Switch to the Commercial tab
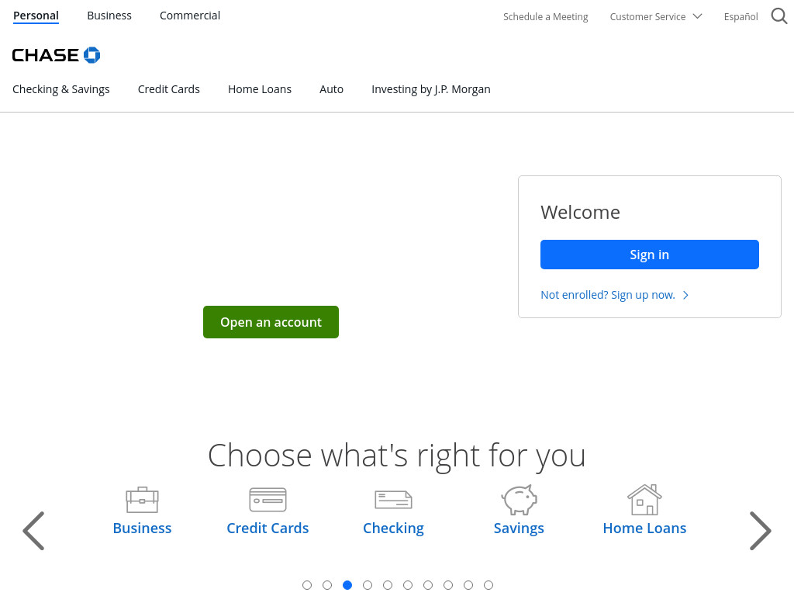Viewport: 794px width, 596px height. pyautogui.click(x=190, y=16)
